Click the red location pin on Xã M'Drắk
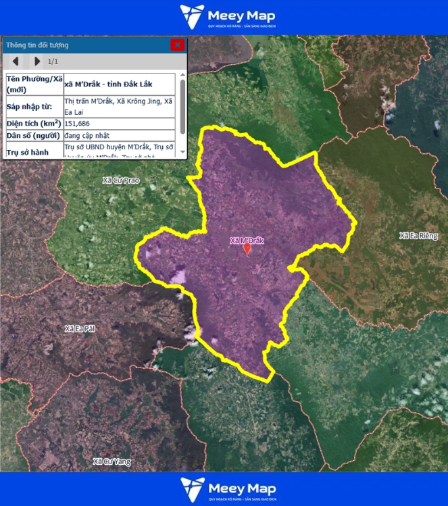This screenshot has height=506, width=448. 247,249
